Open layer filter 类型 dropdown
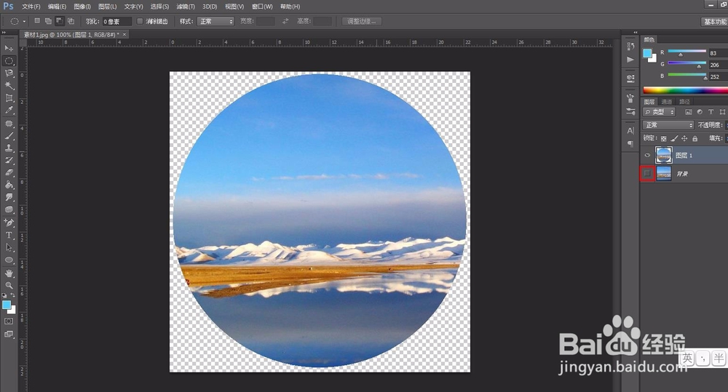This screenshot has height=392, width=728. point(660,112)
